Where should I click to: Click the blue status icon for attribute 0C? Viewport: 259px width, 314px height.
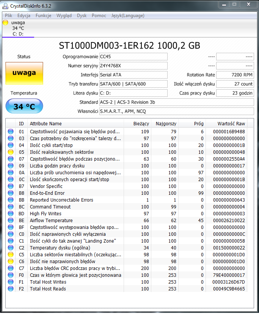click(11, 179)
